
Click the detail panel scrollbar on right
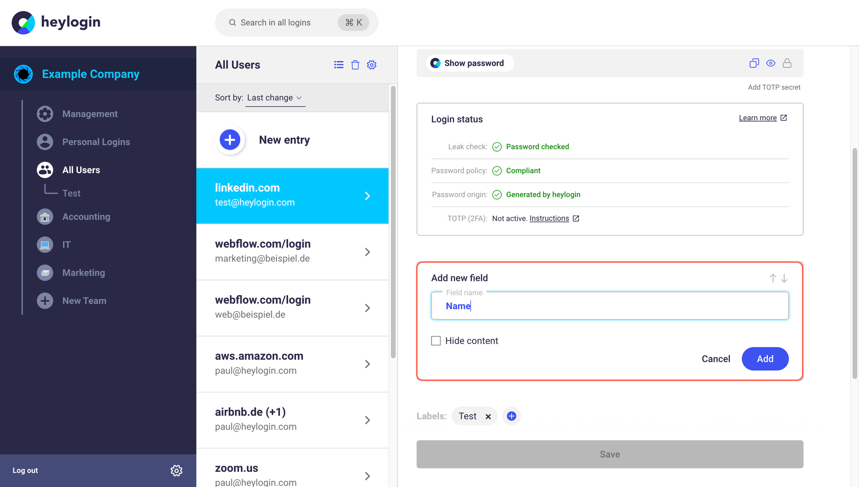tap(854, 263)
